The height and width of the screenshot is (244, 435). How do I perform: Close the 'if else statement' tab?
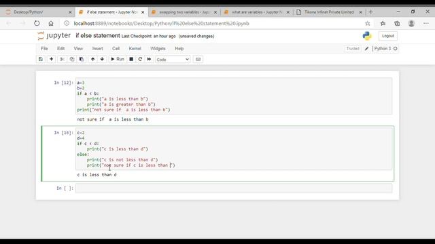point(143,12)
